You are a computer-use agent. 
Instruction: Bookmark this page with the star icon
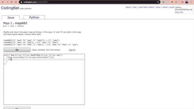[158, 2]
